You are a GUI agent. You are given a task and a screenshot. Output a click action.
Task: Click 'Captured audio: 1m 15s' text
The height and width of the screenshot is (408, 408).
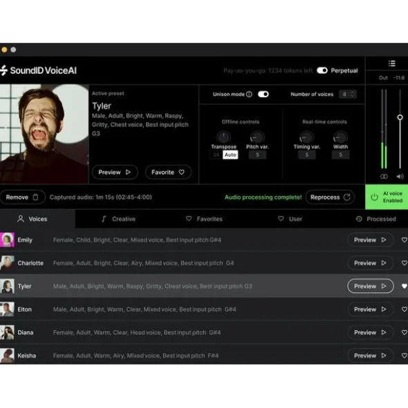(x=101, y=197)
